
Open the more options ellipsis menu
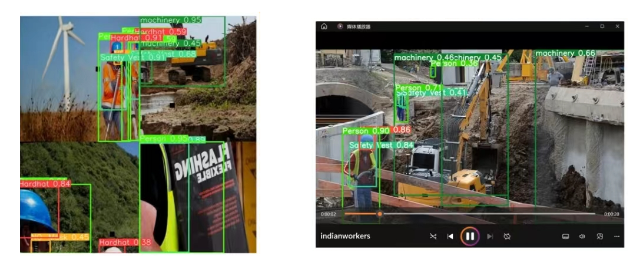pos(617,236)
